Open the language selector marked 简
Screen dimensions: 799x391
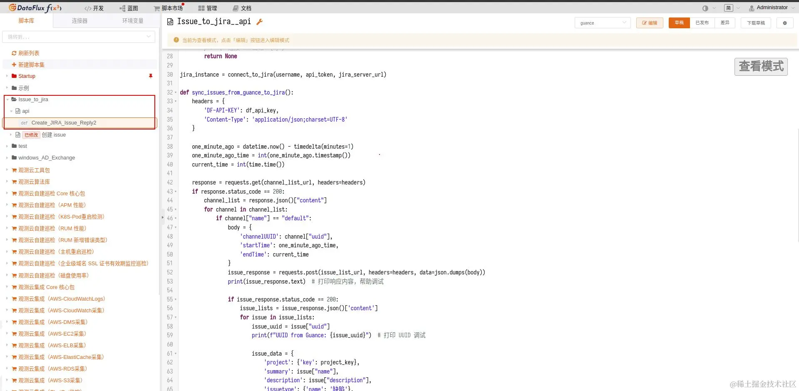pyautogui.click(x=728, y=8)
